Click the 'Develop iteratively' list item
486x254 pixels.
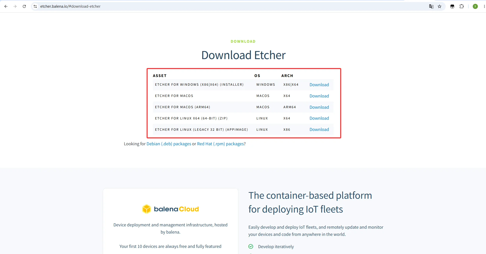point(276,247)
